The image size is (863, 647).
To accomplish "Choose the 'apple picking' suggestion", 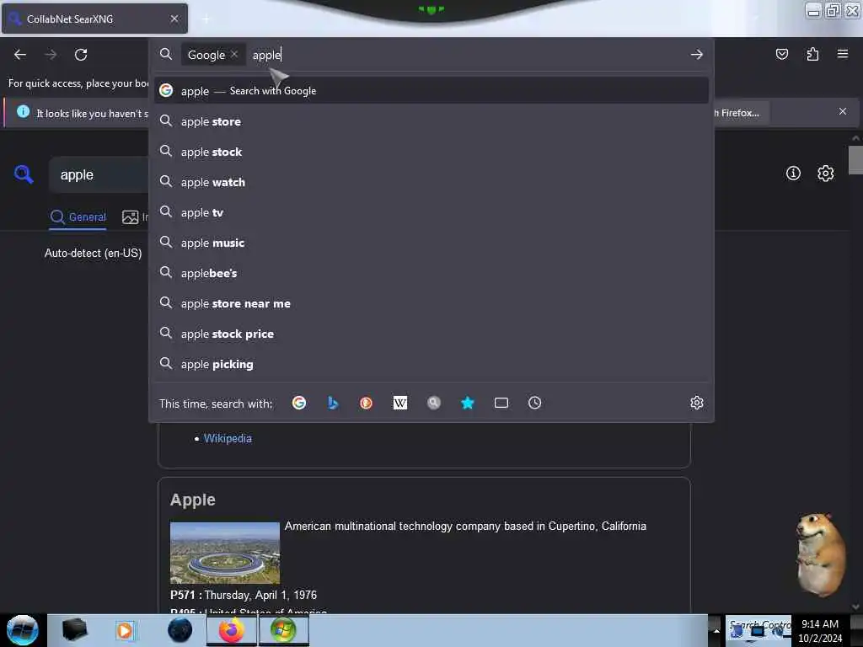I will pyautogui.click(x=431, y=364).
